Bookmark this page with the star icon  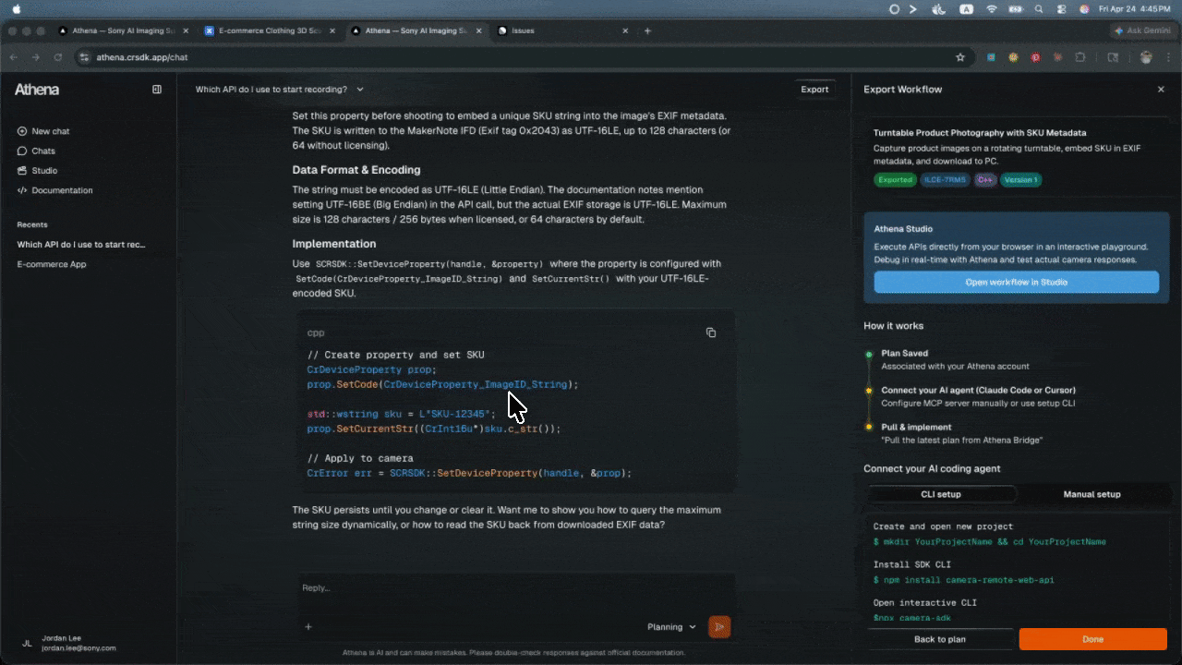[x=960, y=57]
